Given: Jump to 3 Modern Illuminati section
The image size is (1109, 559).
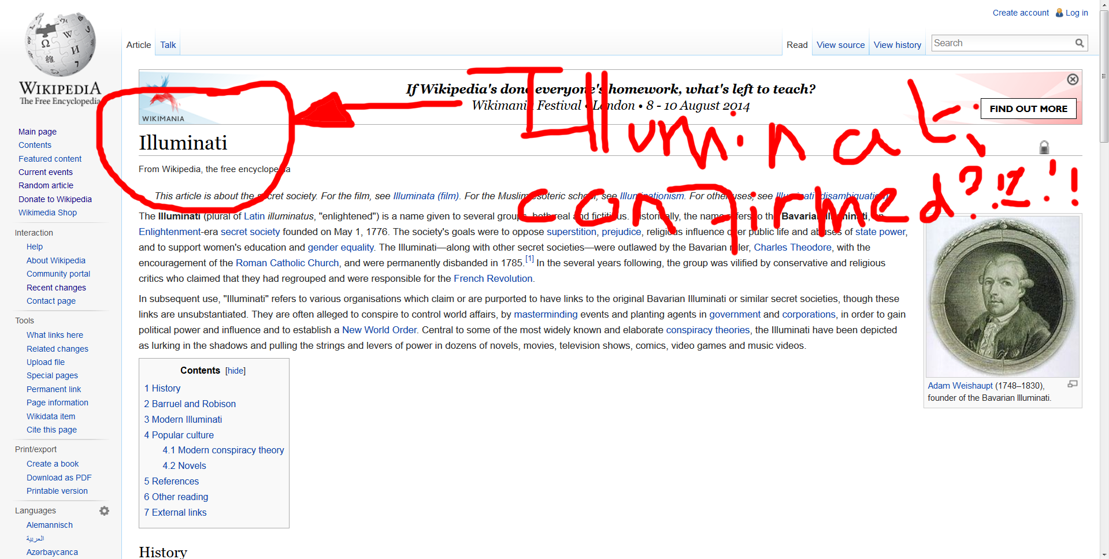Looking at the screenshot, I should pyautogui.click(x=183, y=420).
